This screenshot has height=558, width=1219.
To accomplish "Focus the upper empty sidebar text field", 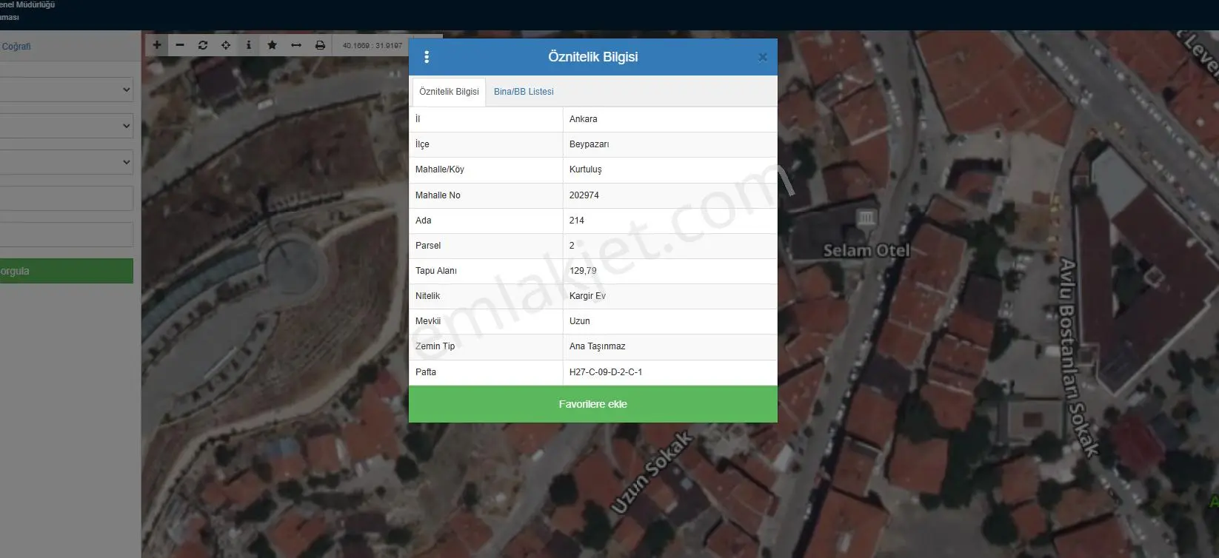I will tap(67, 198).
